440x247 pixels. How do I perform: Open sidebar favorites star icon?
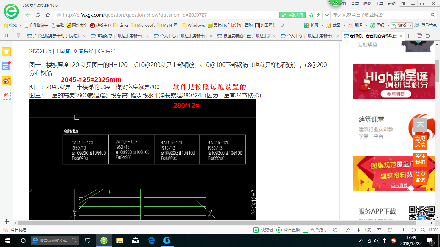(x=6, y=51)
